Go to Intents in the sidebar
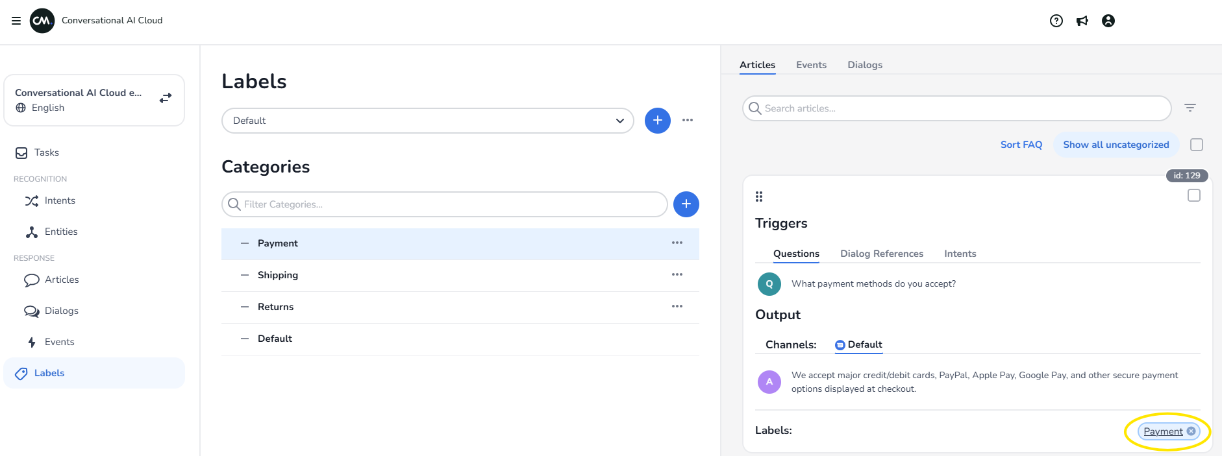Image resolution: width=1222 pixels, height=456 pixels. pos(60,200)
